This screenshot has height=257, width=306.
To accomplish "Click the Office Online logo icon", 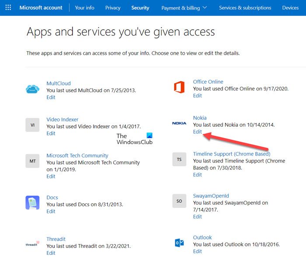I will [x=179, y=87].
